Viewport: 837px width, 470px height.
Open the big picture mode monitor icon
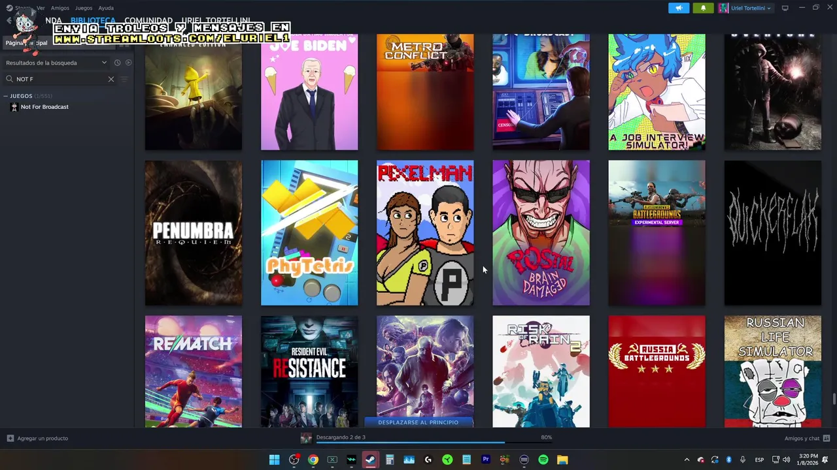[x=785, y=8]
